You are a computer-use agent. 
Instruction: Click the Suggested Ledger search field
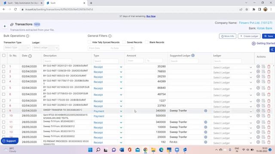pyautogui.click(x=184, y=61)
